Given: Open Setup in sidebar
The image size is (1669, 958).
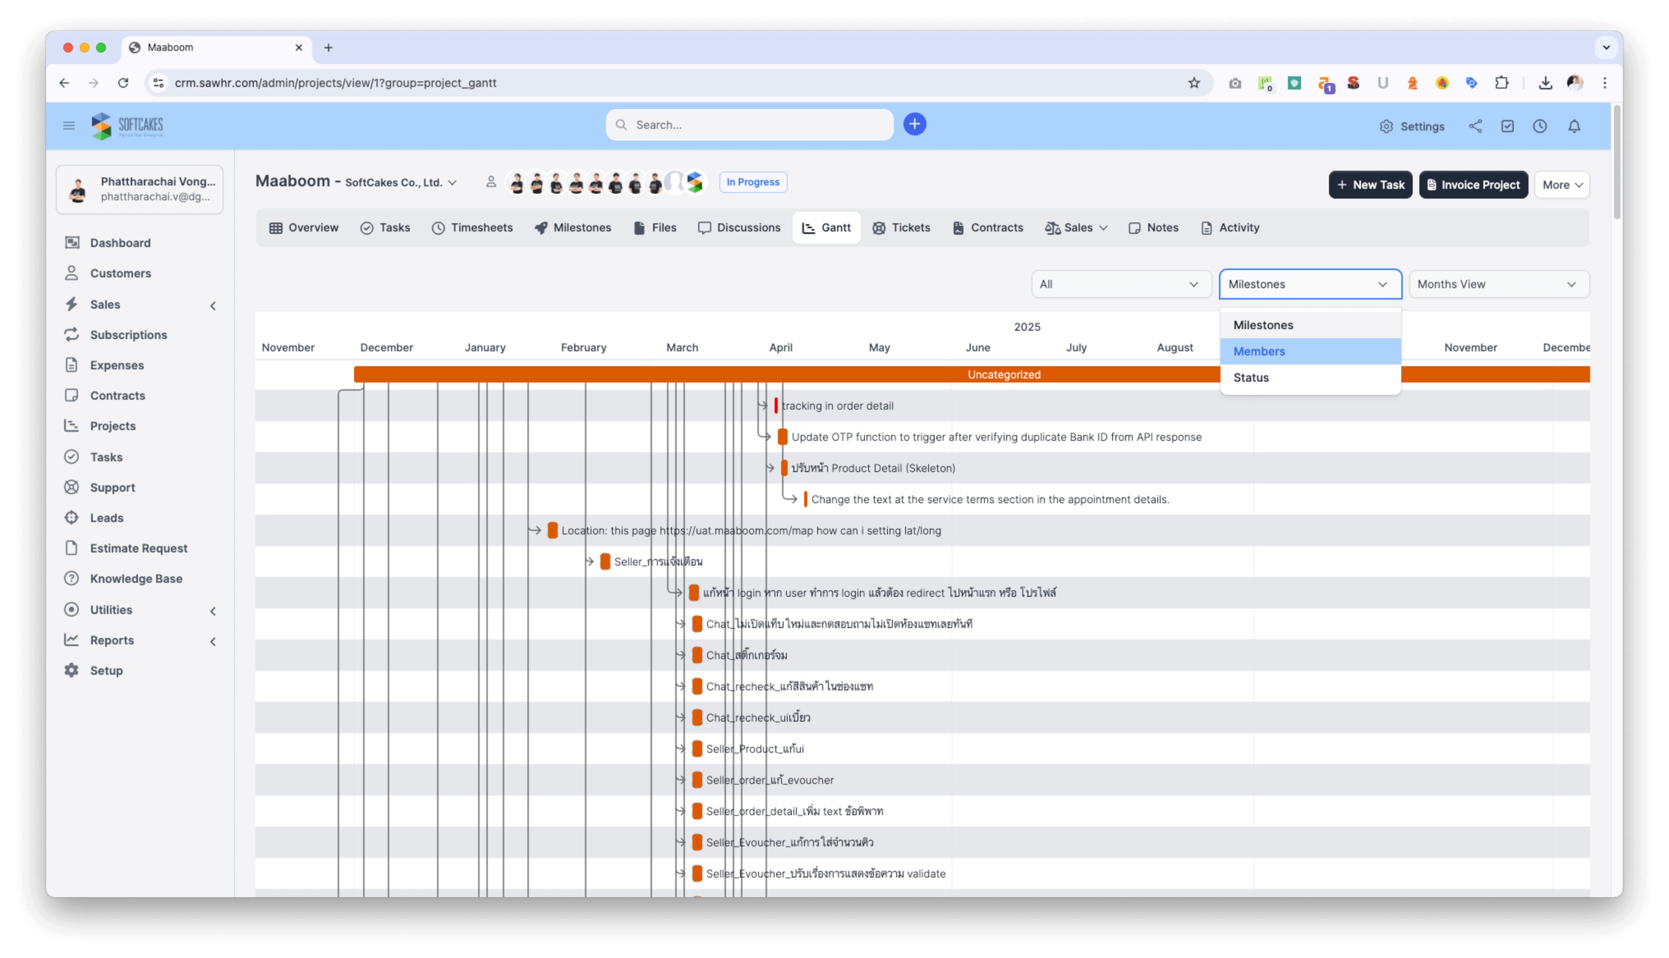Looking at the screenshot, I should [x=106, y=670].
